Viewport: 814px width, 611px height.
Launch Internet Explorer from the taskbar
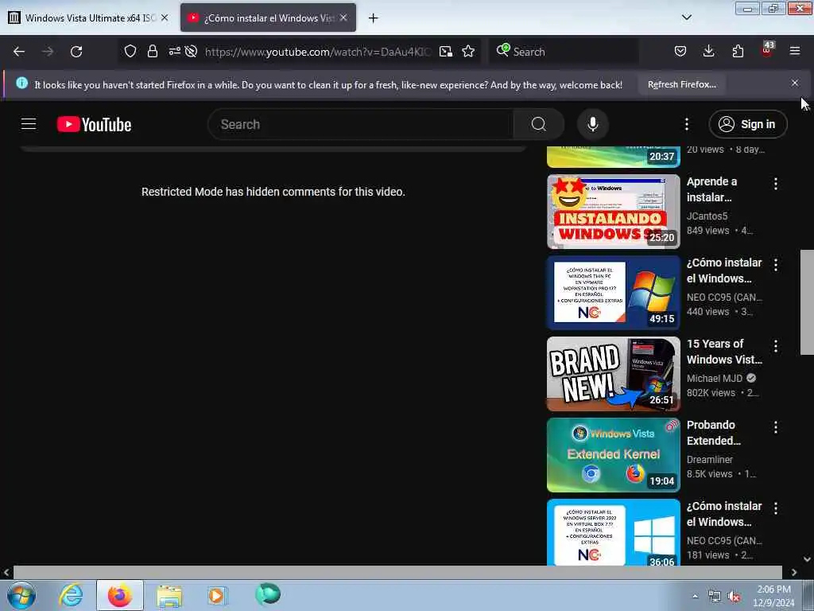[71, 595]
